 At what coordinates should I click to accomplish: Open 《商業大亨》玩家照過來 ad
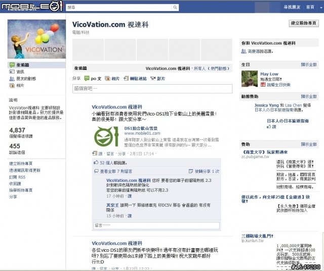click(x=265, y=152)
